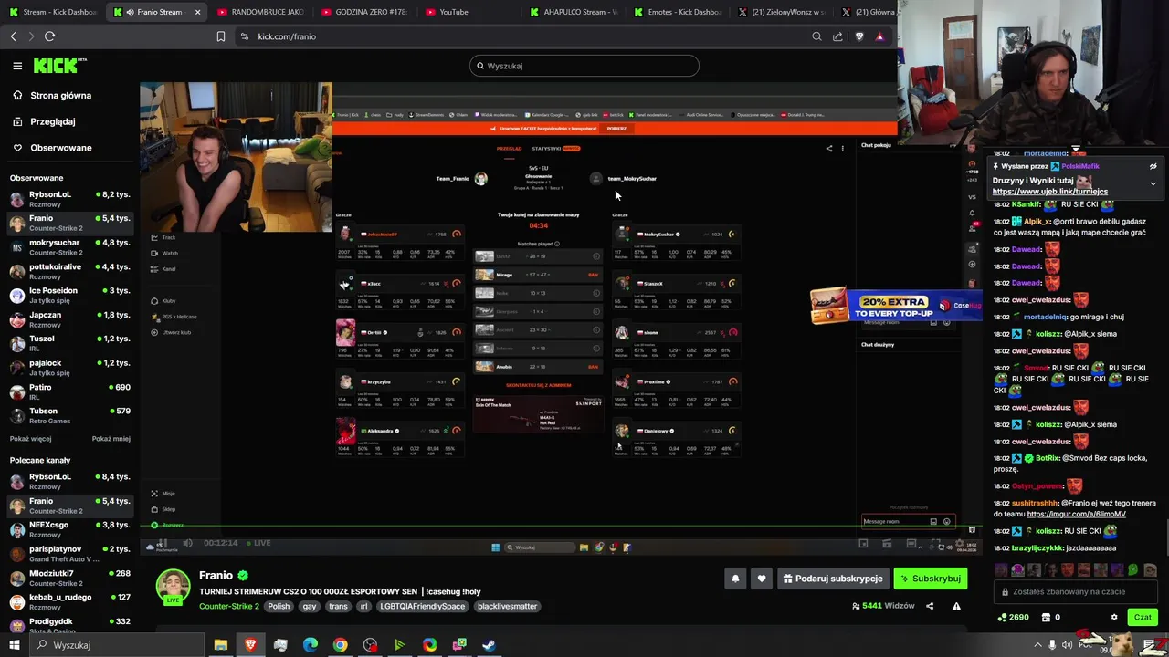Click the zoom-out magnifier icon in address bar
The height and width of the screenshot is (657, 1169).
tap(816, 36)
